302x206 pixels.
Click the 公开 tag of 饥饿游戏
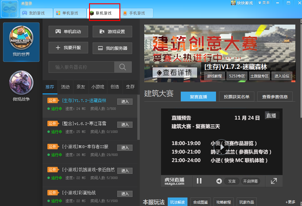click(x=53, y=170)
